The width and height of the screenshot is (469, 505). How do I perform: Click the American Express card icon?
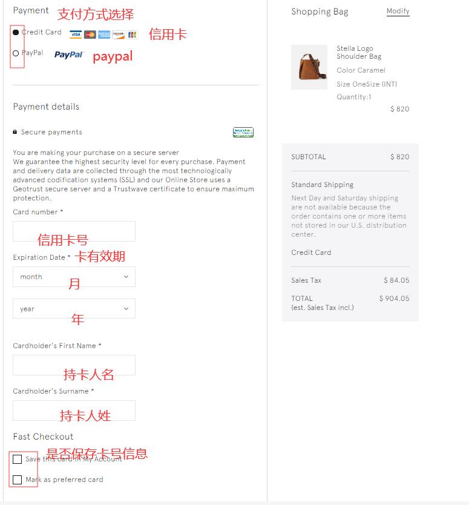[104, 35]
